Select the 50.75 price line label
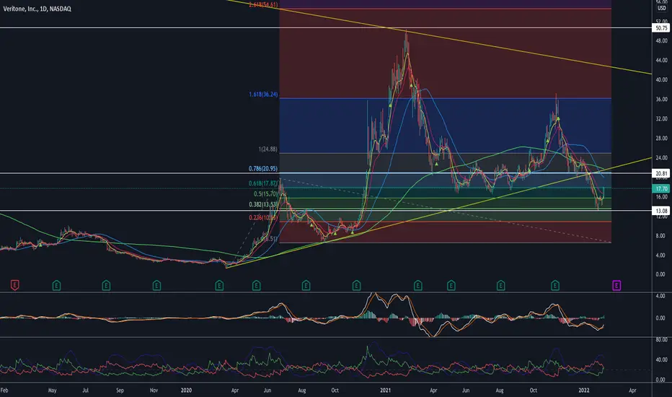Screen dimensions: 672x397 [660, 28]
